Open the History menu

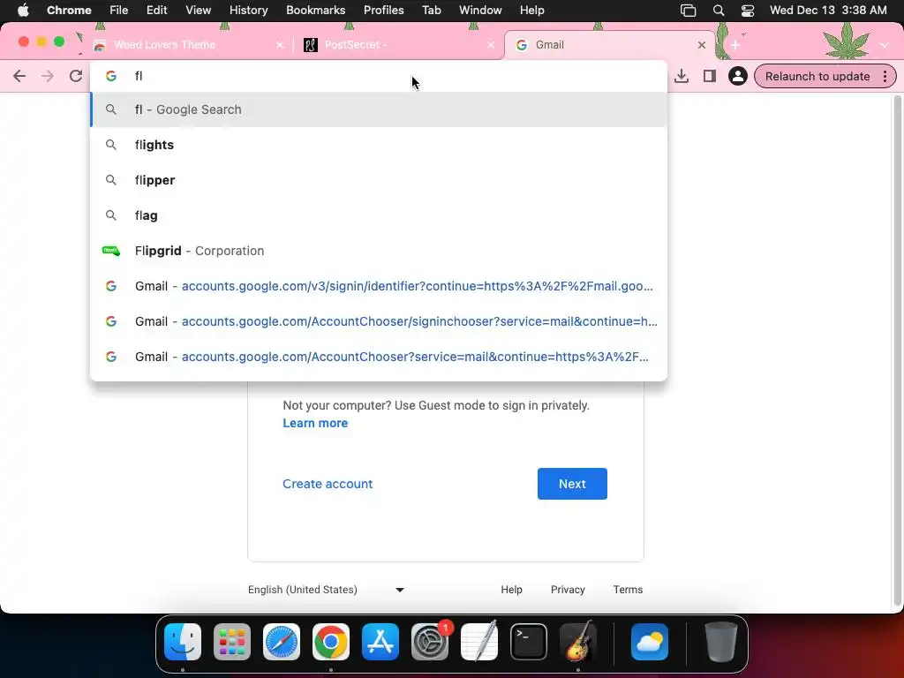(248, 11)
